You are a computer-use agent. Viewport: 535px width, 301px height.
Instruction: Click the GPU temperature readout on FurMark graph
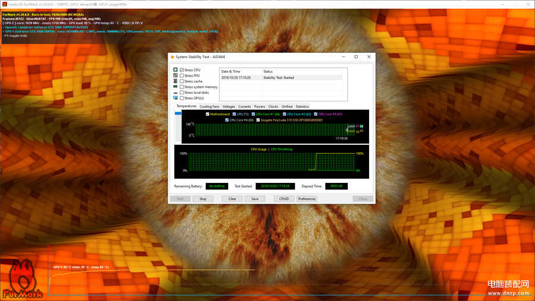point(81,267)
